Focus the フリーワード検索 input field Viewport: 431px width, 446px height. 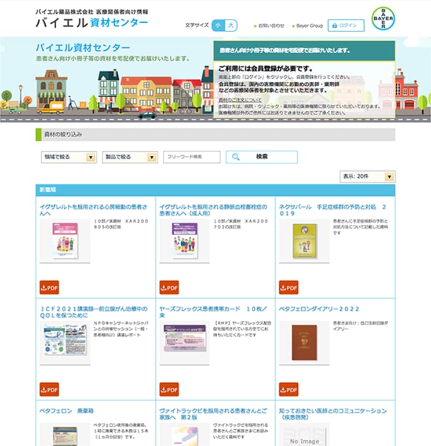tap(192, 157)
